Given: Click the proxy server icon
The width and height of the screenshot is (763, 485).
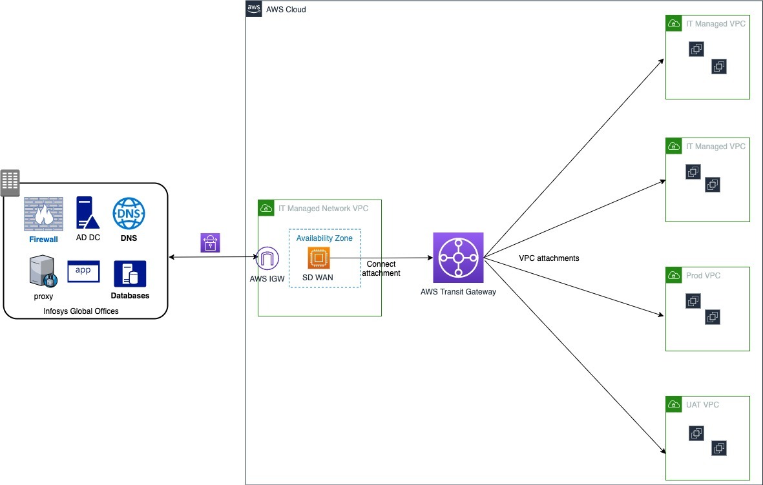Looking at the screenshot, I should (43, 271).
